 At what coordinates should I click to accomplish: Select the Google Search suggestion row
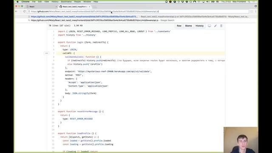[136, 20]
